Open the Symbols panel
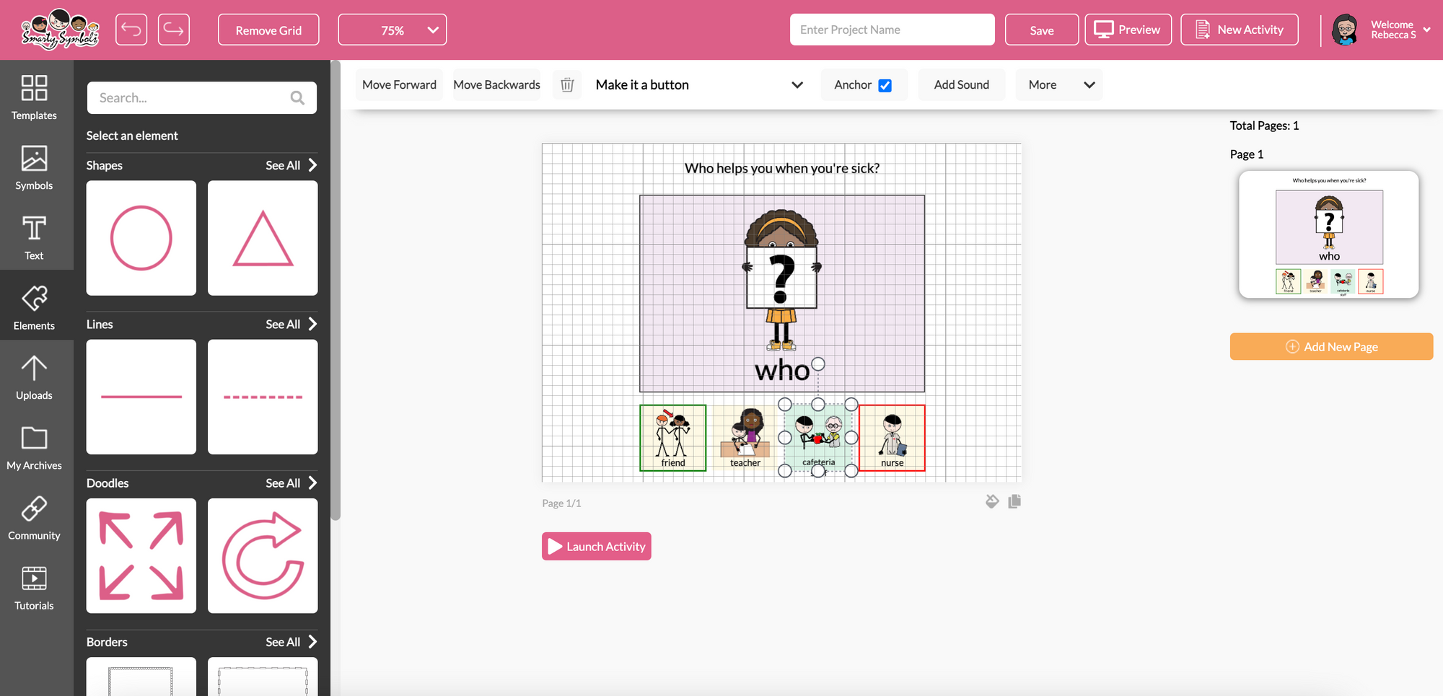The height and width of the screenshot is (696, 1443). (33, 168)
